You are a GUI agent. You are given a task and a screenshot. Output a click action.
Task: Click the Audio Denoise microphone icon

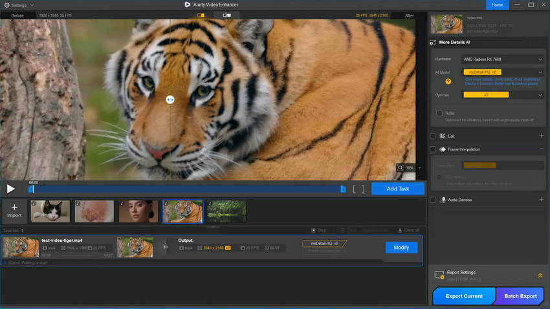(x=443, y=200)
